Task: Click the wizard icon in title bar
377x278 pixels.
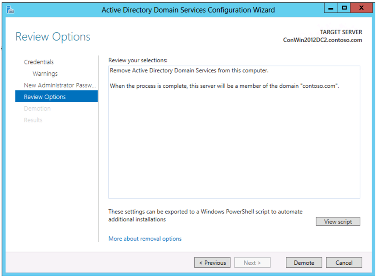Action: point(10,10)
